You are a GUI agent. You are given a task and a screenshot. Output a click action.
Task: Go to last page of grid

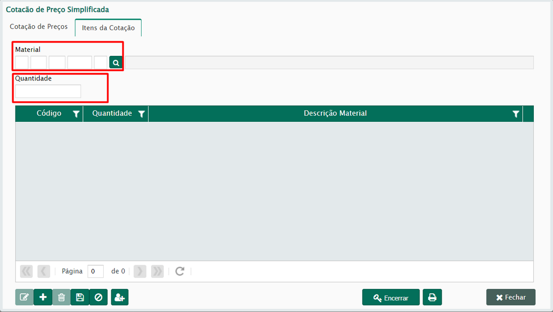(x=158, y=271)
